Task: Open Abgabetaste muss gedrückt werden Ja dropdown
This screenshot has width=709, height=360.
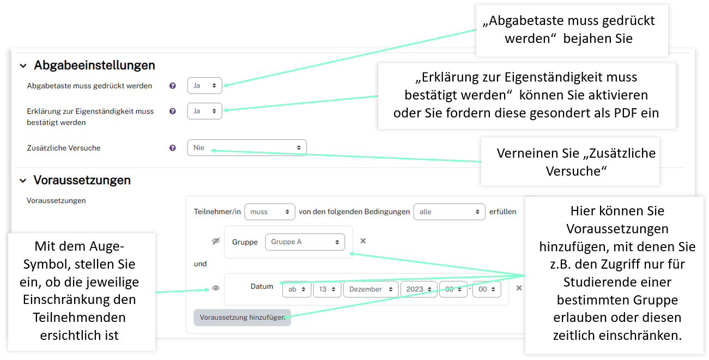Action: [204, 86]
